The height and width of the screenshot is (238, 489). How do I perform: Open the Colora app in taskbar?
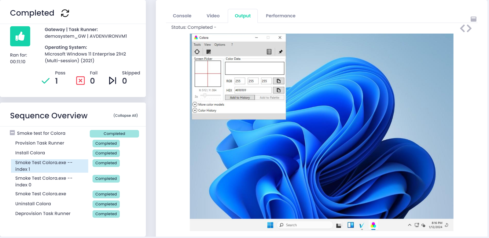[x=373, y=225]
